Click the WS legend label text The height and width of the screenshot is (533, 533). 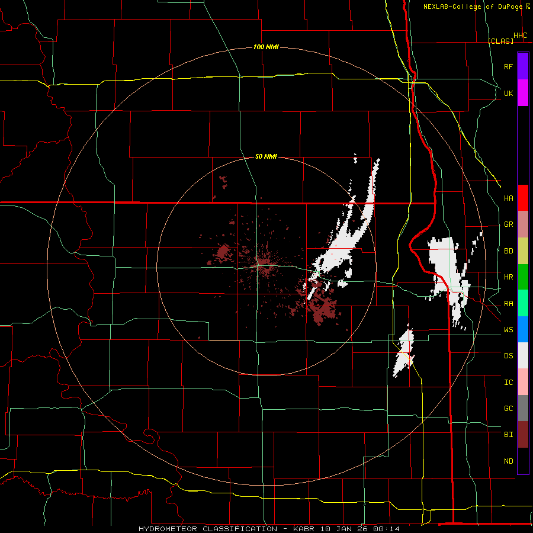pos(508,329)
